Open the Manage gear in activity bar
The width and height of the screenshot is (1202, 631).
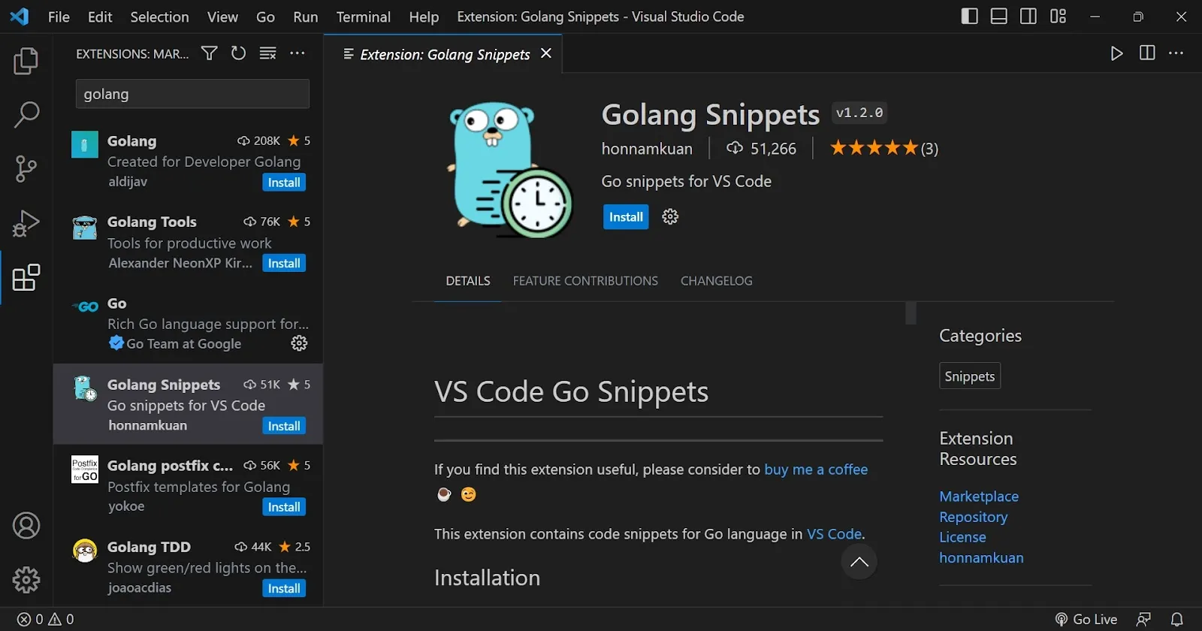tap(26, 580)
